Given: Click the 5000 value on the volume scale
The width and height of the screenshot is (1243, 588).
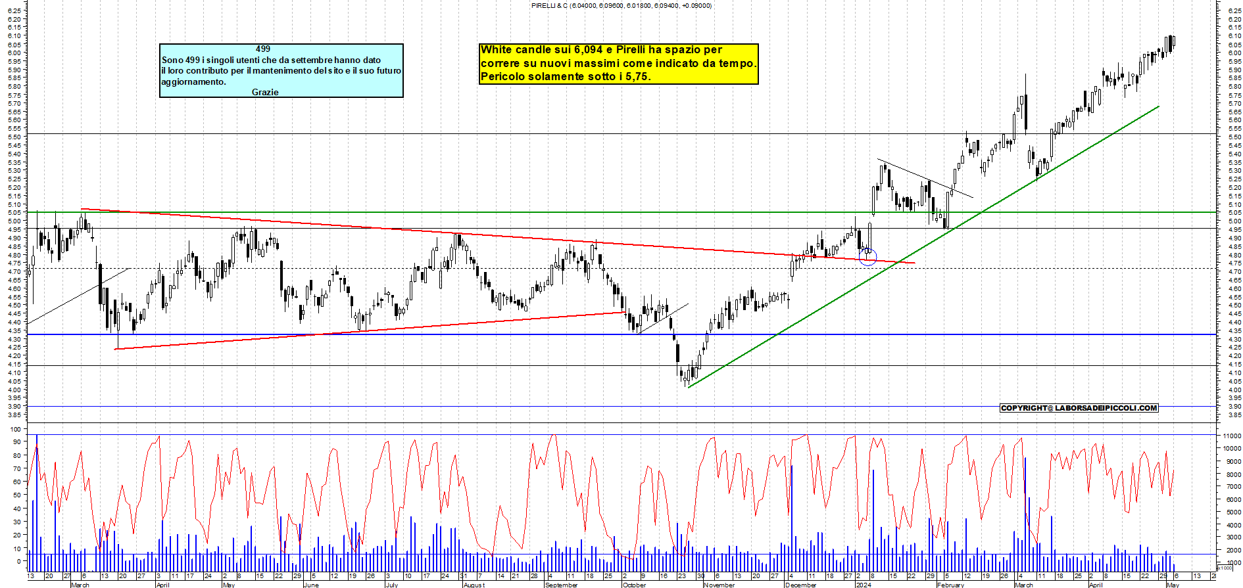Looking at the screenshot, I should tap(1234, 512).
